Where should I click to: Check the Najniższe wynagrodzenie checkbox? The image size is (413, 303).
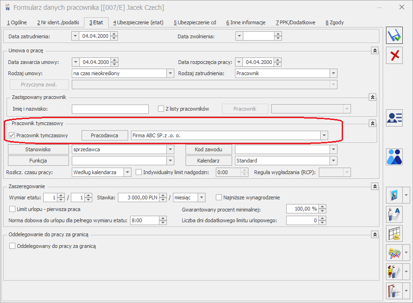219,197
